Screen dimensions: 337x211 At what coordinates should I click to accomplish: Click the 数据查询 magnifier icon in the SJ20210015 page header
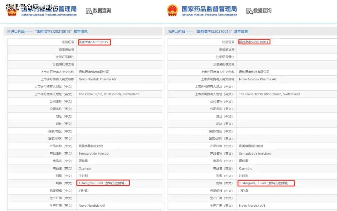coord(89,11)
